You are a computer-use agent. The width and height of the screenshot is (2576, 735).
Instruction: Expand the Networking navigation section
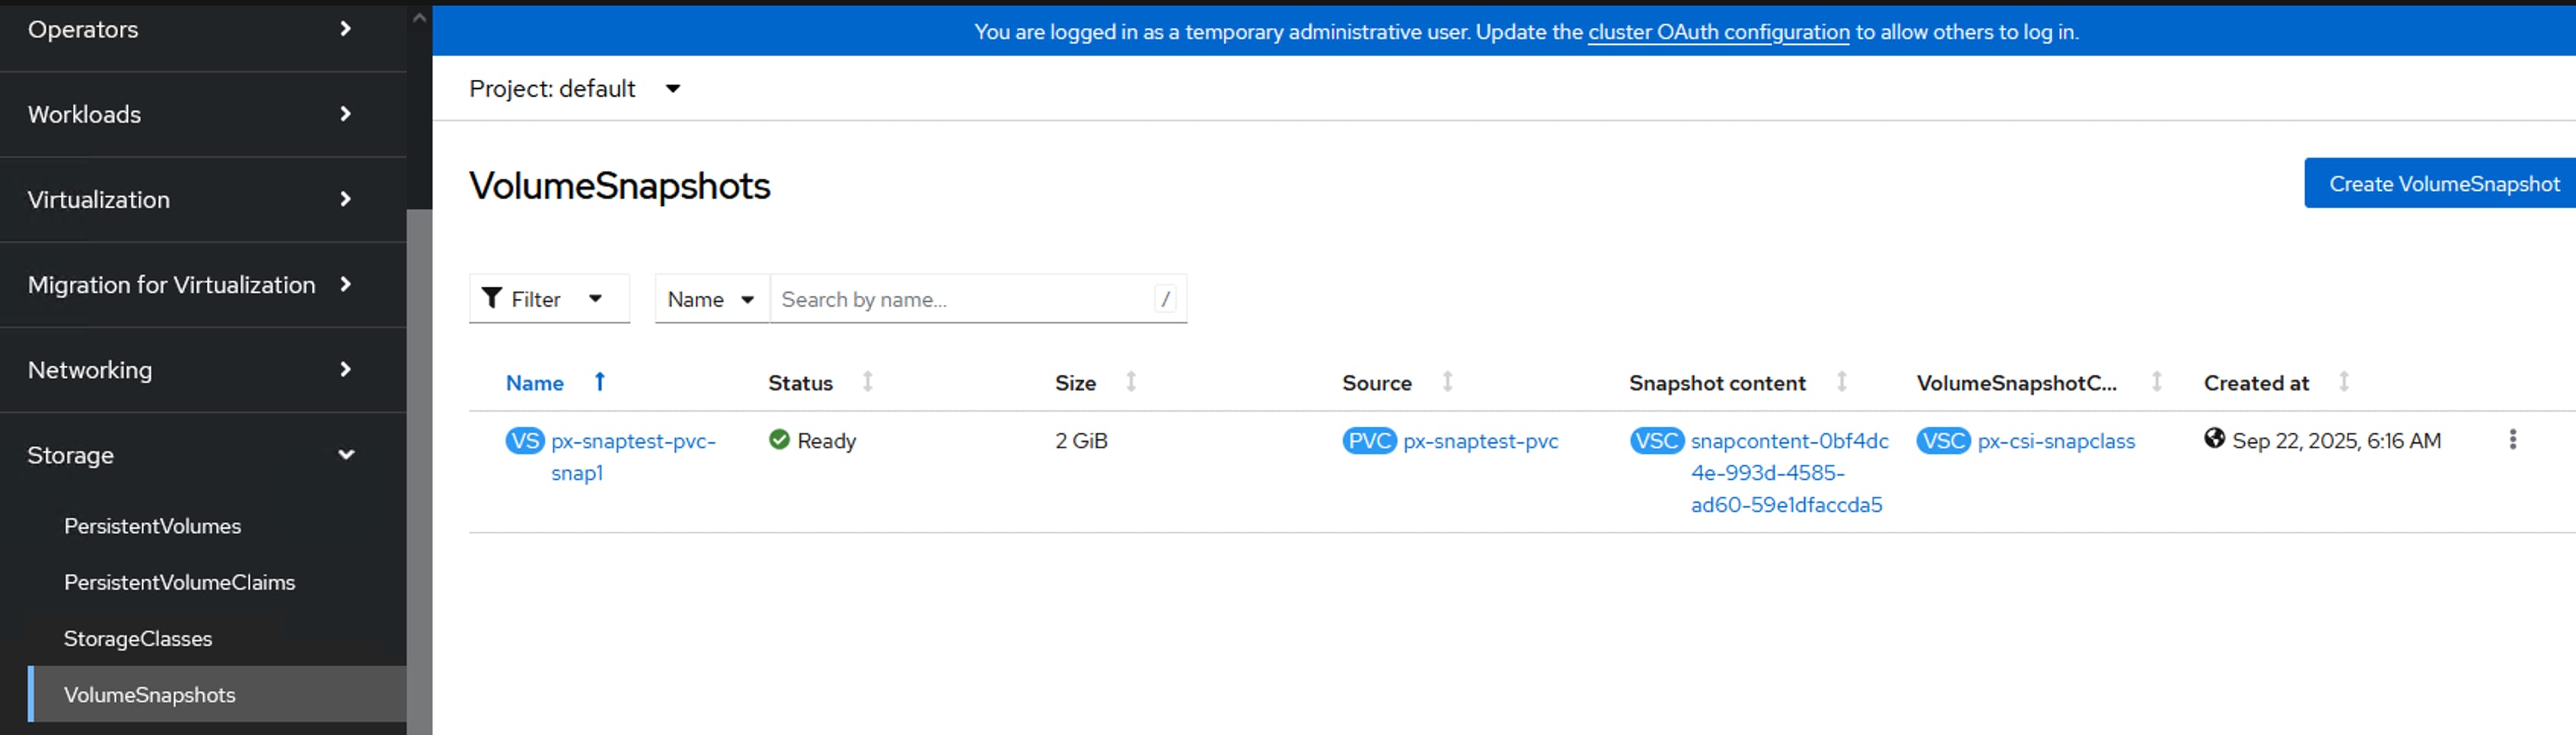pyautogui.click(x=190, y=370)
